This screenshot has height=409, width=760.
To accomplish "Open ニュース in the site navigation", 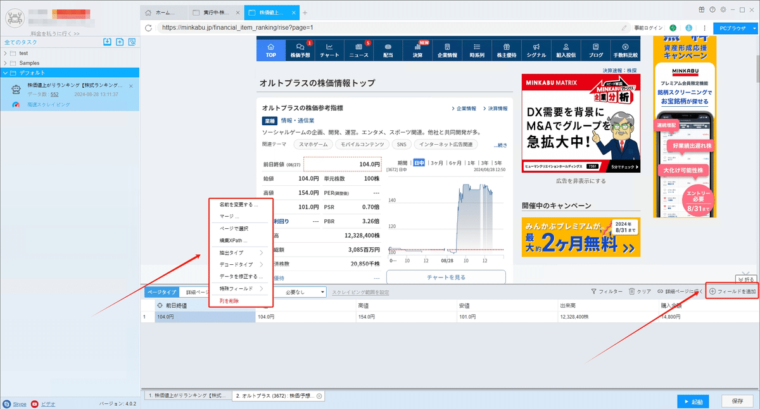I will [x=359, y=50].
